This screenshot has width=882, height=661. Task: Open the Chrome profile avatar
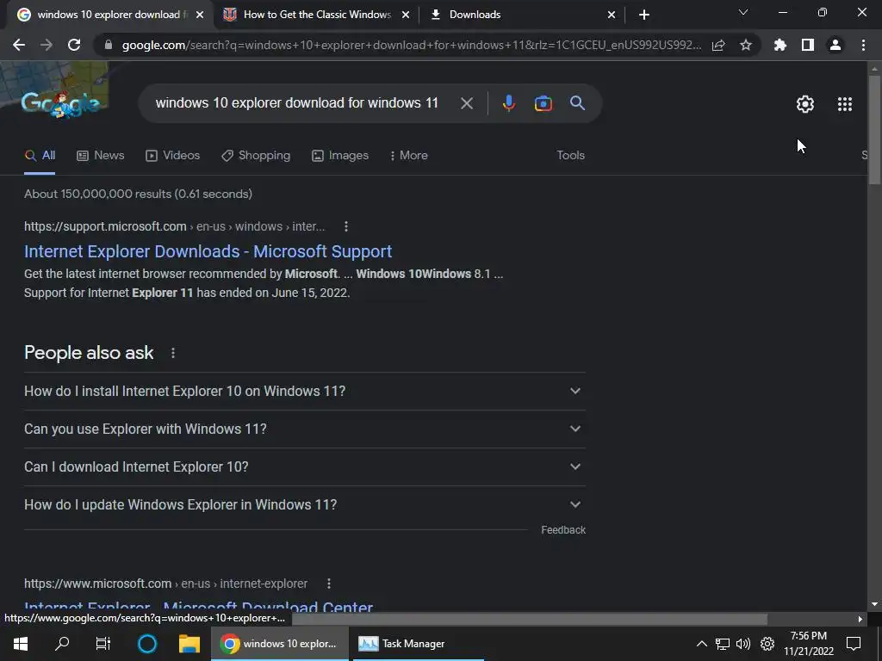(835, 45)
